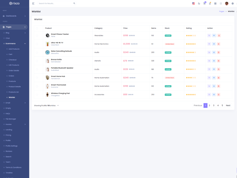237x178 pixels.
Task: Check the Noise Cancelling Earbuds row
Action: coord(37,53)
